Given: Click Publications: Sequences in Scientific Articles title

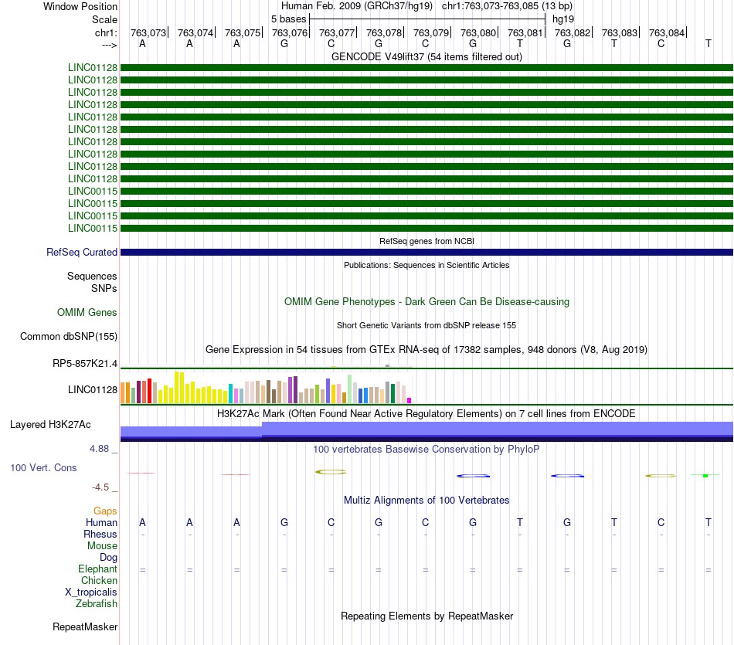Looking at the screenshot, I should point(426,265).
